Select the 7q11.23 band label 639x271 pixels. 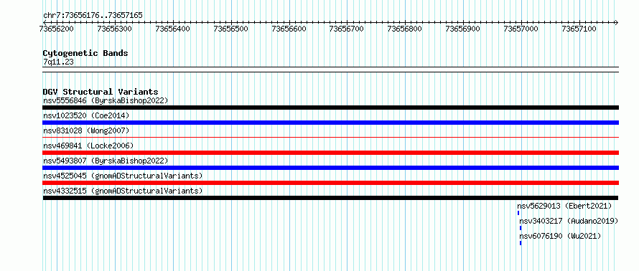pos(58,62)
